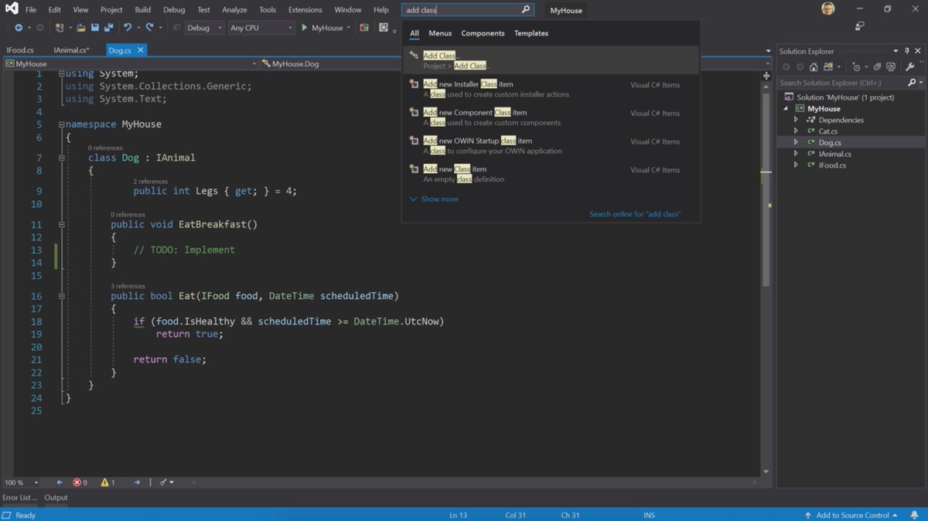Open the Debug configuration dropdown
Screen dimensions: 928x521
click(205, 28)
